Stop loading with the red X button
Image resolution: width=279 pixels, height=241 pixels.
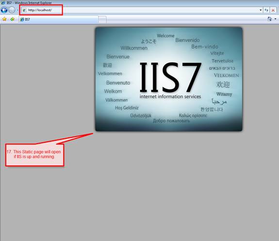click(273, 10)
